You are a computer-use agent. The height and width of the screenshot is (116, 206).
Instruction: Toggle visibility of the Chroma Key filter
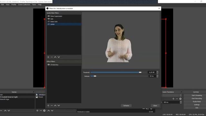49,65
